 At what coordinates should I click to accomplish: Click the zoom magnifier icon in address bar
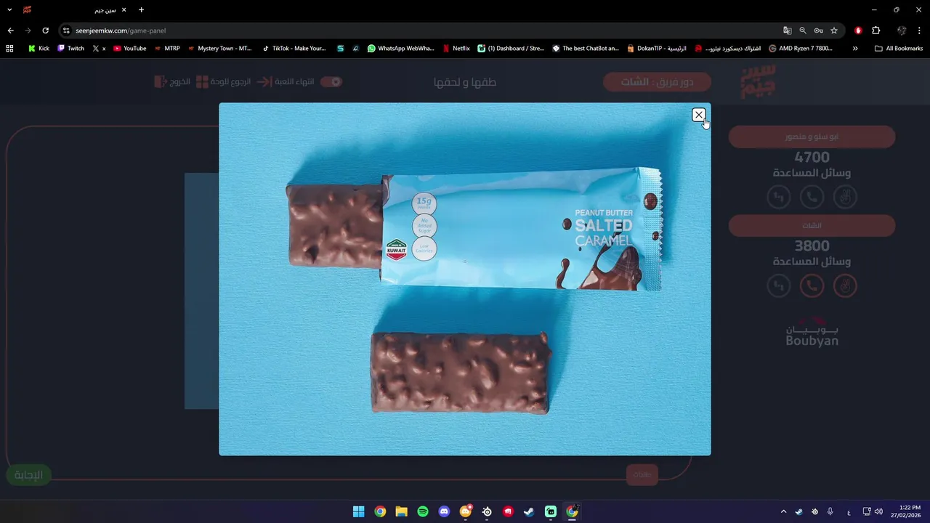[803, 31]
